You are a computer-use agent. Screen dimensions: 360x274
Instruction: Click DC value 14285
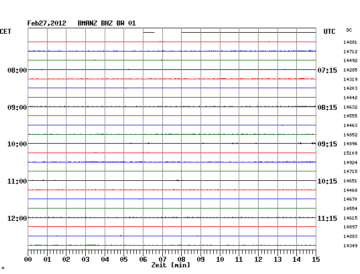[x=351, y=70]
